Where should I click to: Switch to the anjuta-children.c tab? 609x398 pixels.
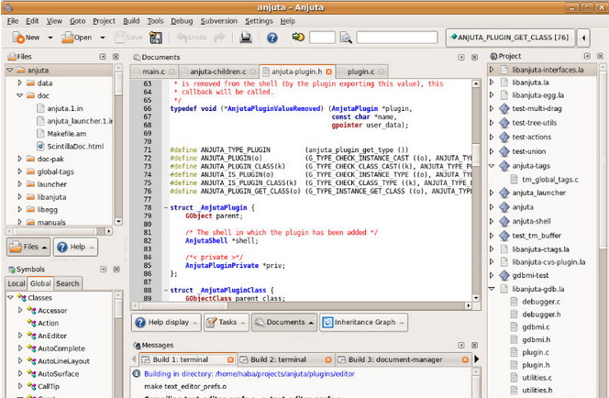[x=218, y=72]
